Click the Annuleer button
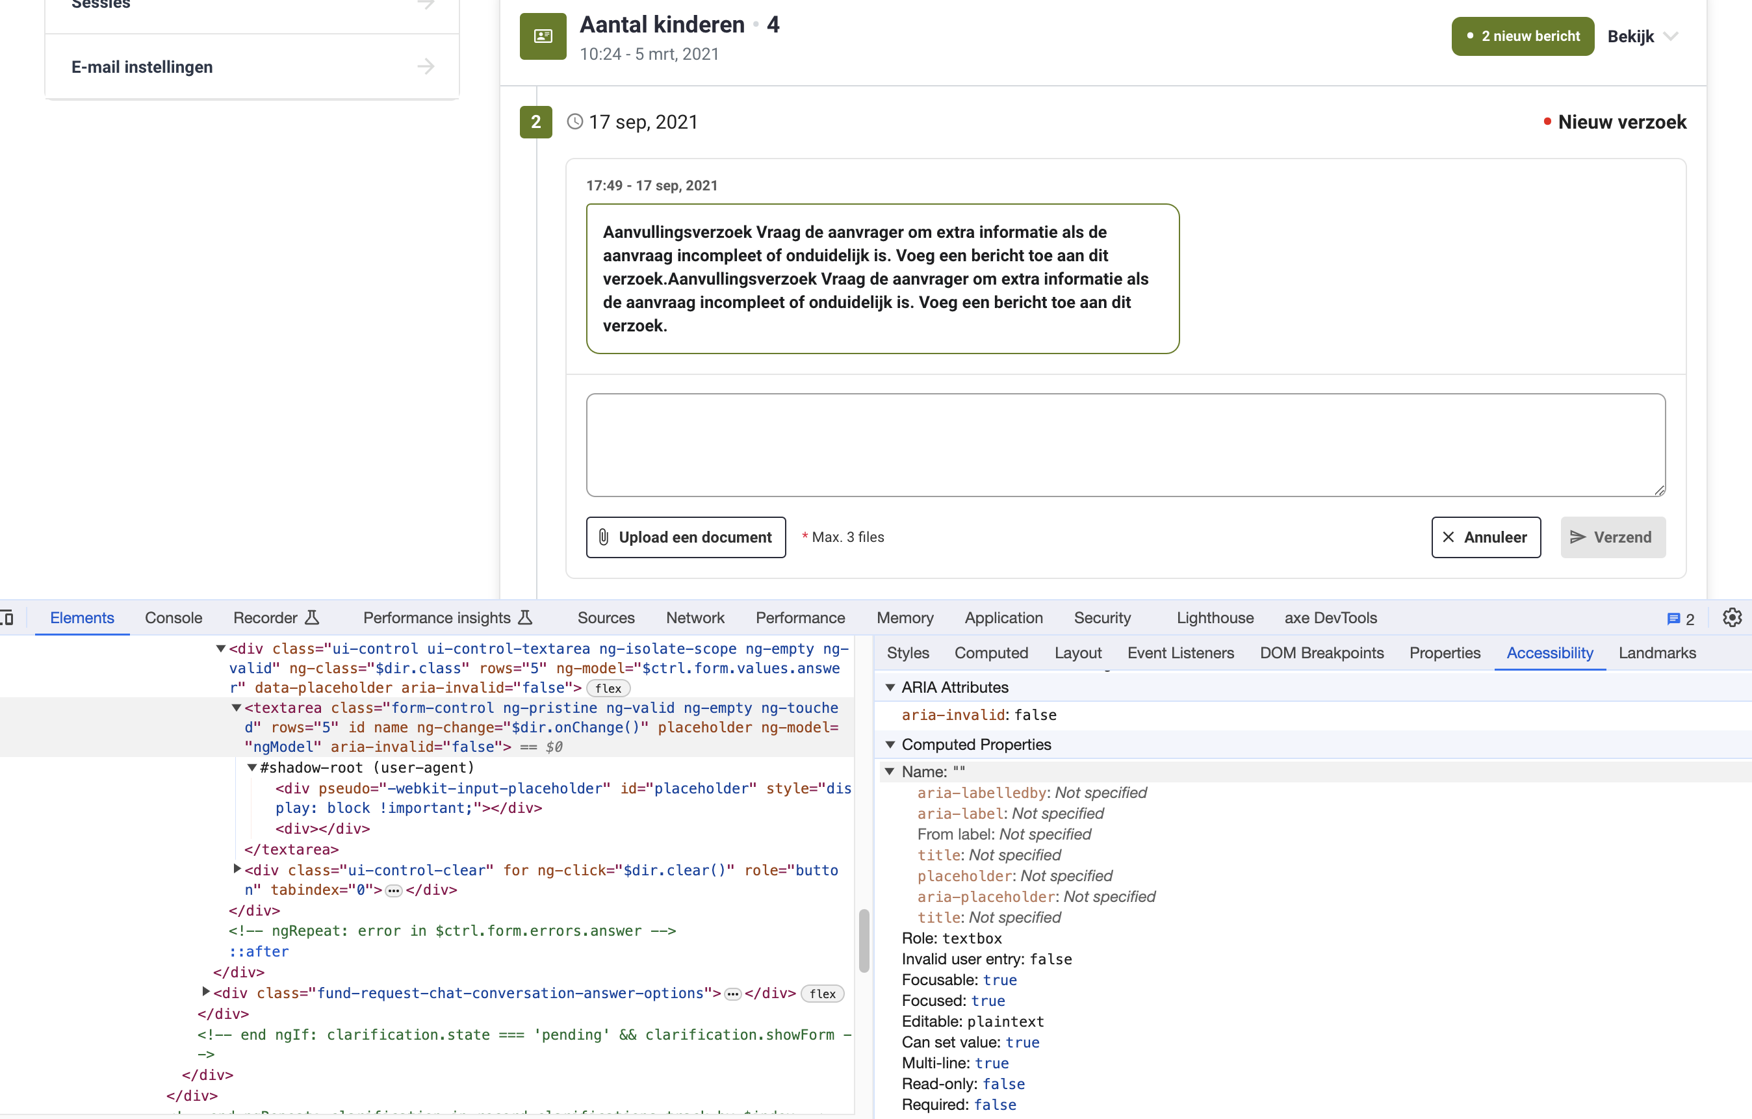This screenshot has width=1752, height=1119. click(x=1484, y=537)
